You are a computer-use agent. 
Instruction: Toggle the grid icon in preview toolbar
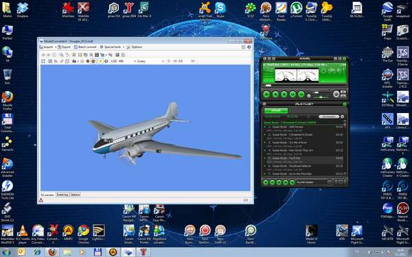[x=50, y=61]
